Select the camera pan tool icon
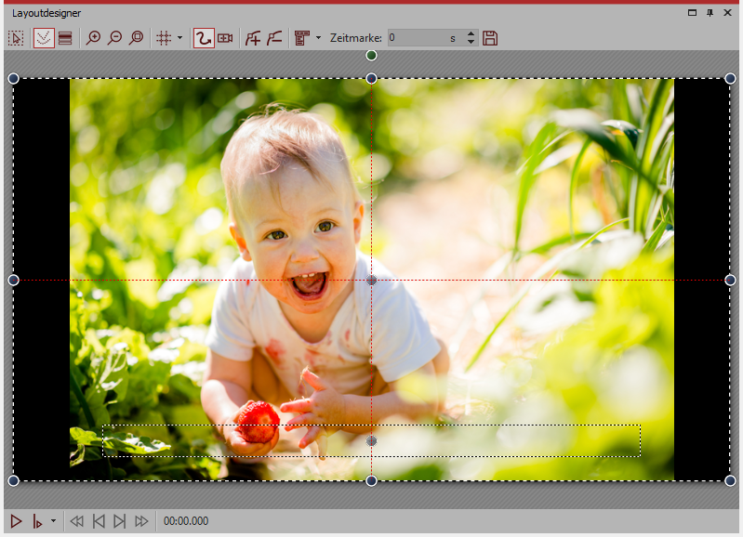743x537 pixels. (x=225, y=38)
